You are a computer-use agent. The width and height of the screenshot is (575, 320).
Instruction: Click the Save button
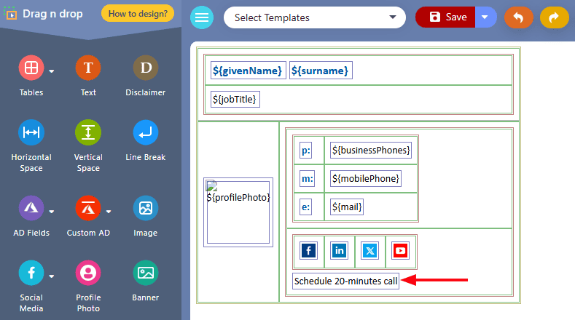point(445,17)
